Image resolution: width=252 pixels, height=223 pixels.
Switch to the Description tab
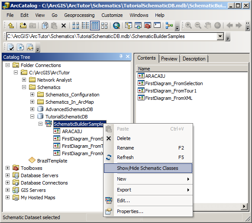click(x=194, y=59)
